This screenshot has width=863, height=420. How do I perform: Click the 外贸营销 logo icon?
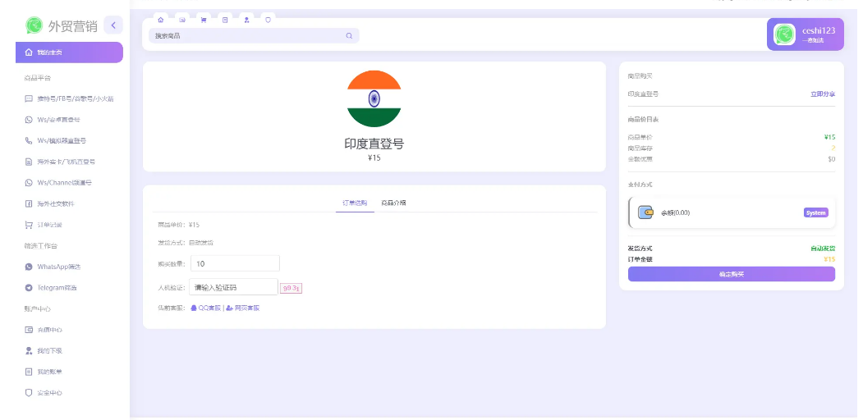(x=34, y=25)
